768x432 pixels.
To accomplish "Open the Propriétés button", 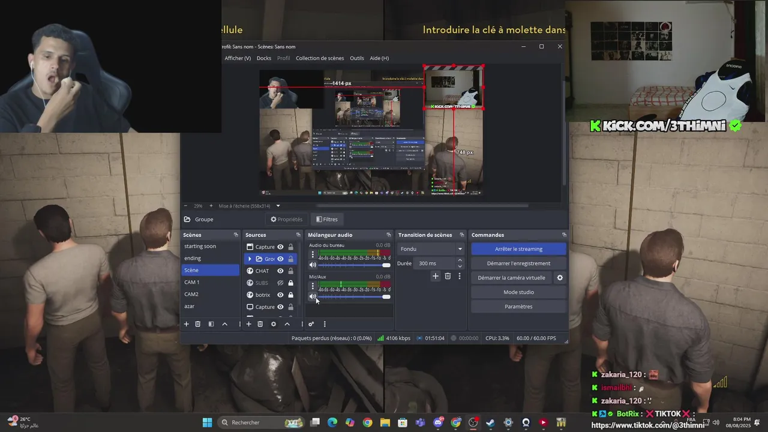I will click(286, 219).
